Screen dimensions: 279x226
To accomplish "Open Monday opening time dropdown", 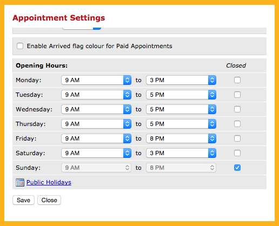I will (x=96, y=80).
